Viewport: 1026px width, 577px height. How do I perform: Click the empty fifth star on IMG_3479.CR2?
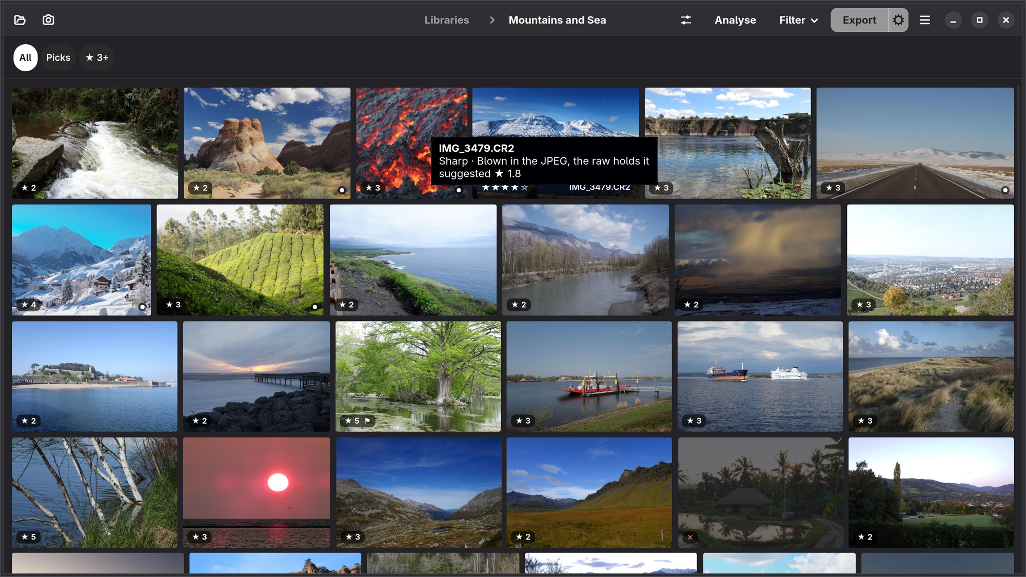(x=524, y=188)
